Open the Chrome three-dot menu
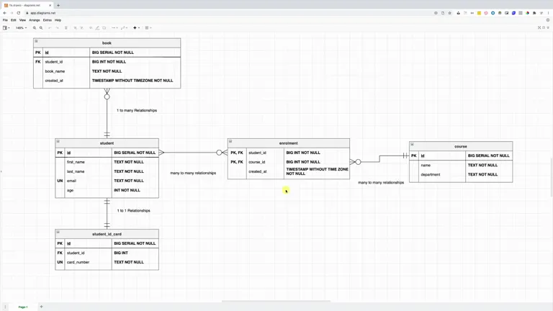This screenshot has width=553, height=311. tap(549, 13)
